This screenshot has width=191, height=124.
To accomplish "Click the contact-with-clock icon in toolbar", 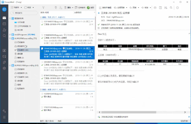I will [60, 8].
